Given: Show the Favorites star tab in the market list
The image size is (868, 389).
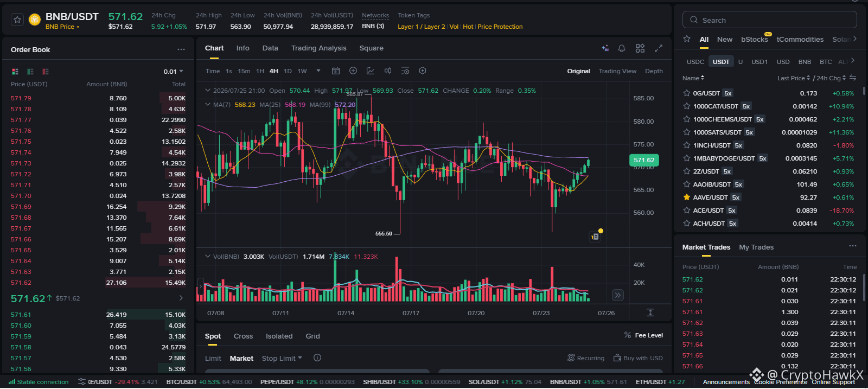Looking at the screenshot, I should tap(687, 39).
